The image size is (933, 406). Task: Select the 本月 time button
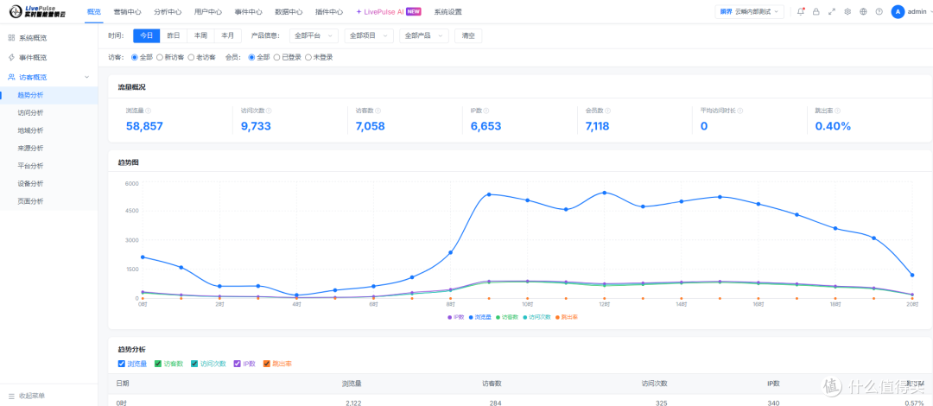coord(228,35)
